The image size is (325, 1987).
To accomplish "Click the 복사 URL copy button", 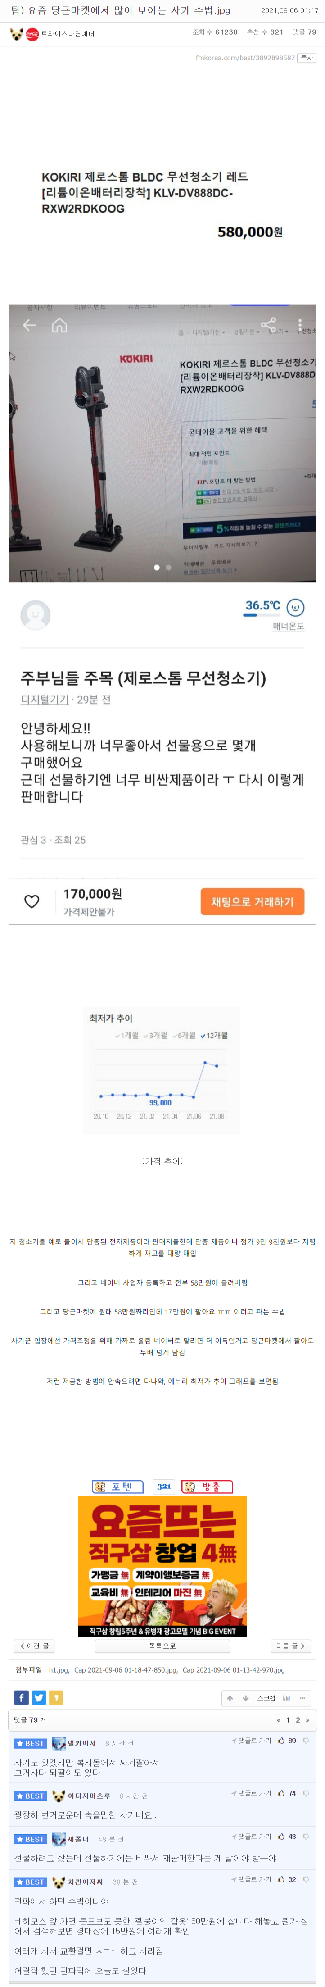I will [307, 58].
